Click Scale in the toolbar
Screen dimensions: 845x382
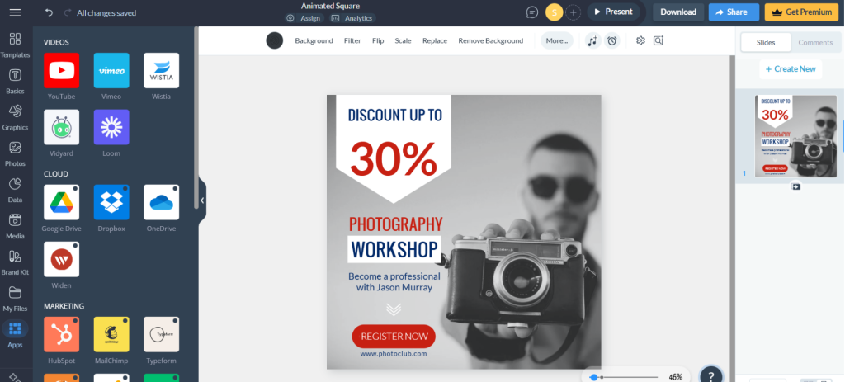pos(403,40)
